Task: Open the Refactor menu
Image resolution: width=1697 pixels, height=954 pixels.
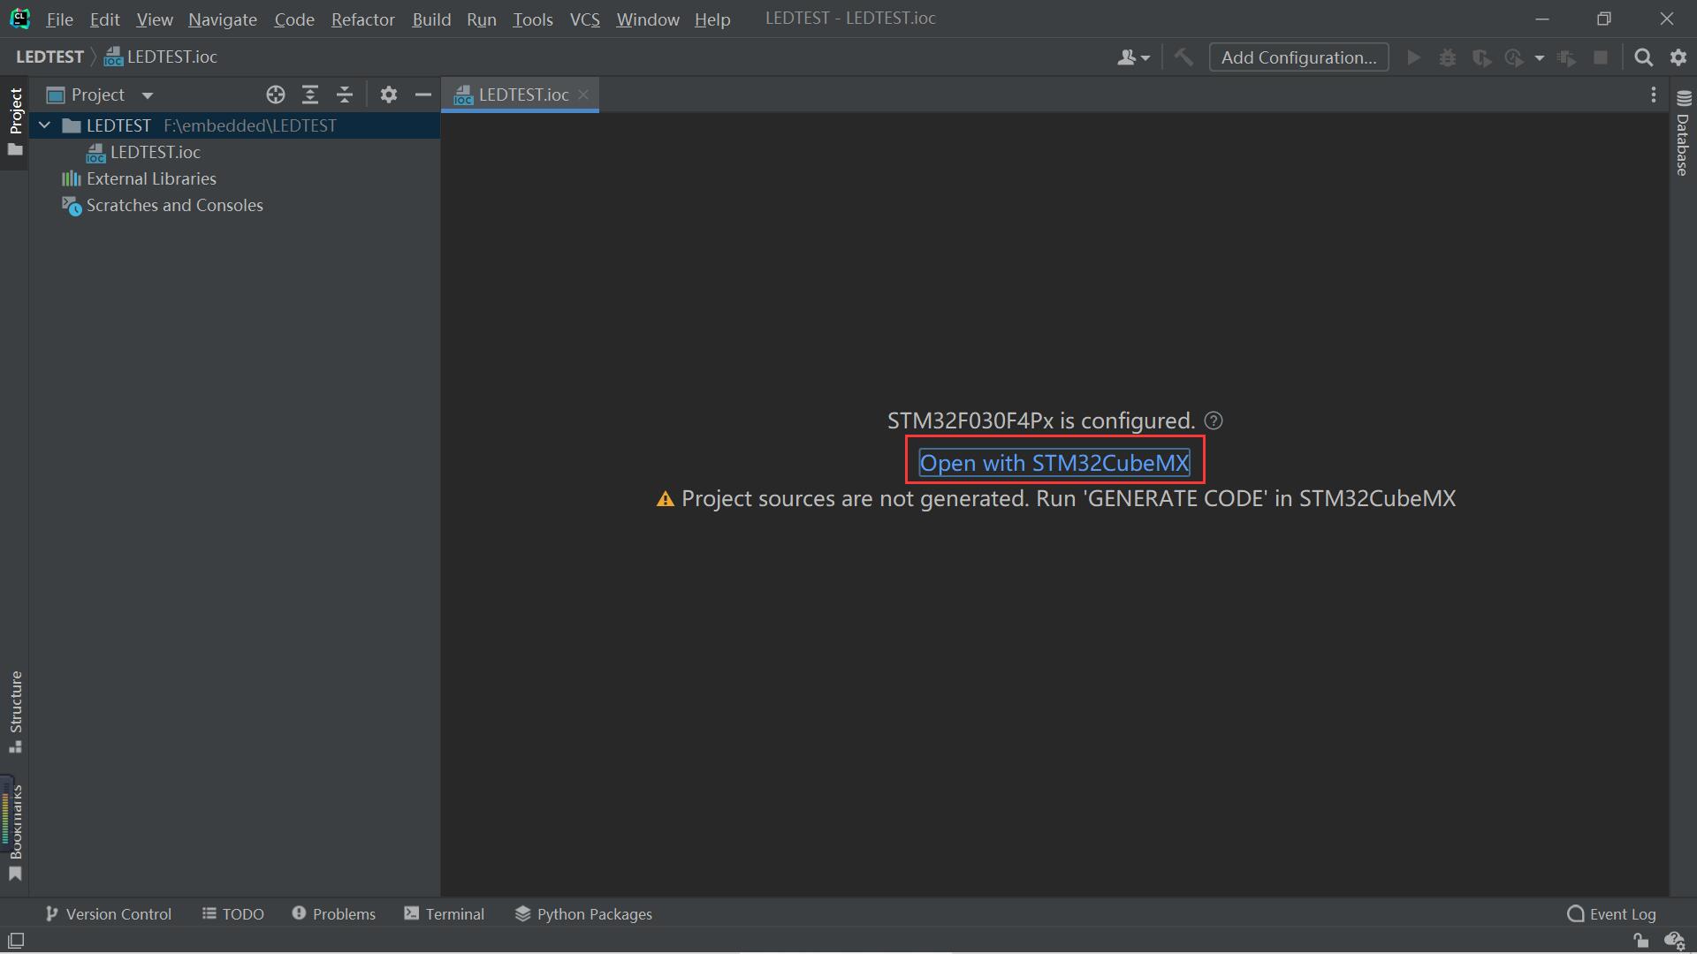Action: tap(362, 19)
